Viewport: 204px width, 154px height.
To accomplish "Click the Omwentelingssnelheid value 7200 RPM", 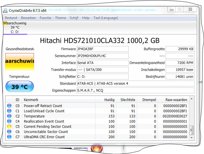I will (180, 63).
